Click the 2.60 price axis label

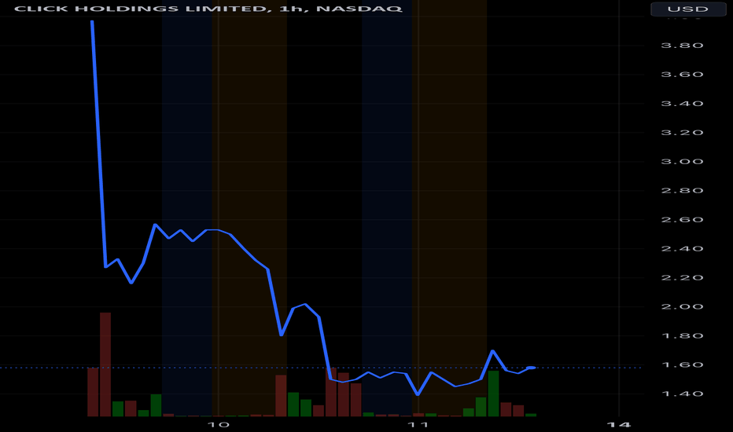(682, 219)
